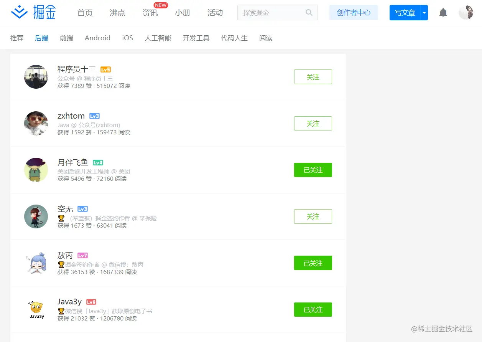
Task: Open 小册 in top navigation
Action: coord(183,13)
